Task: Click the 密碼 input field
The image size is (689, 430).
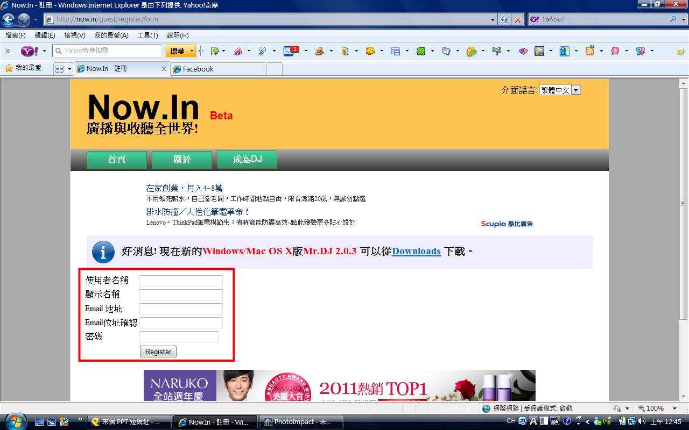Action: (179, 337)
